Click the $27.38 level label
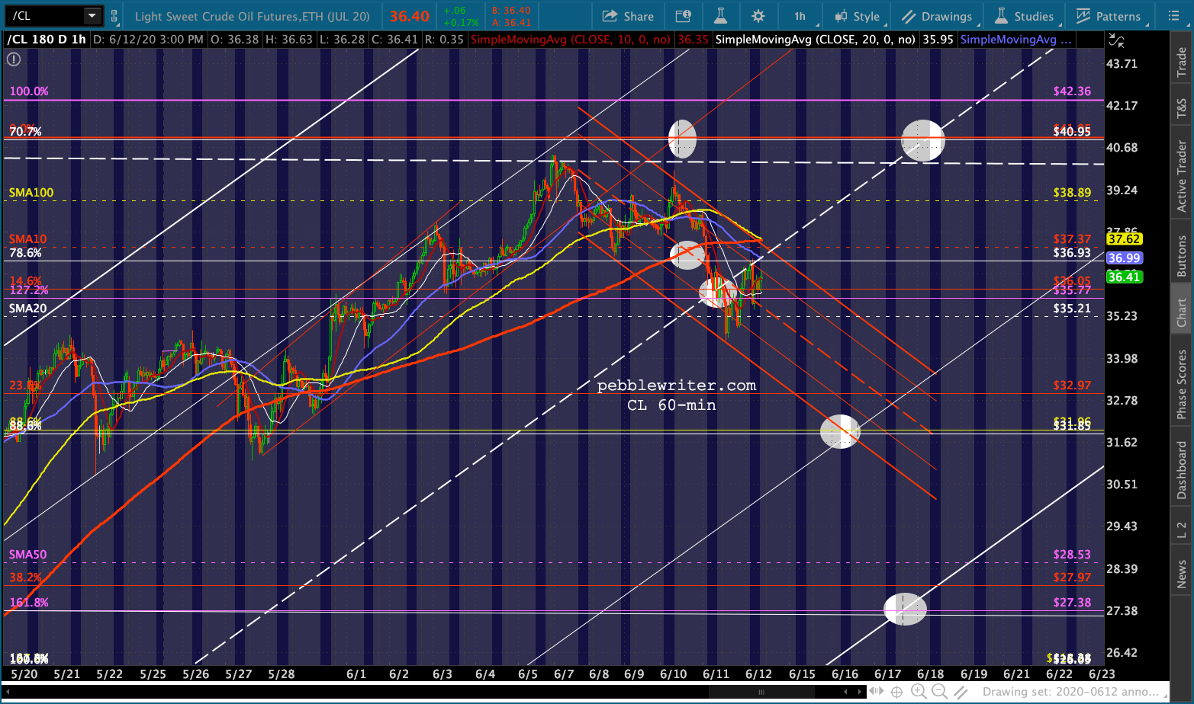The image size is (1194, 704). pyautogui.click(x=1072, y=603)
